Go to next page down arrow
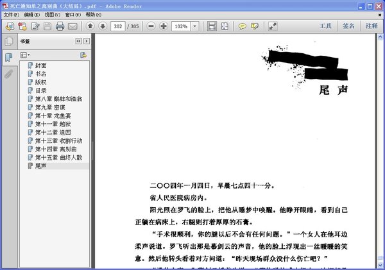This screenshot has width=385, height=270. (103, 26)
